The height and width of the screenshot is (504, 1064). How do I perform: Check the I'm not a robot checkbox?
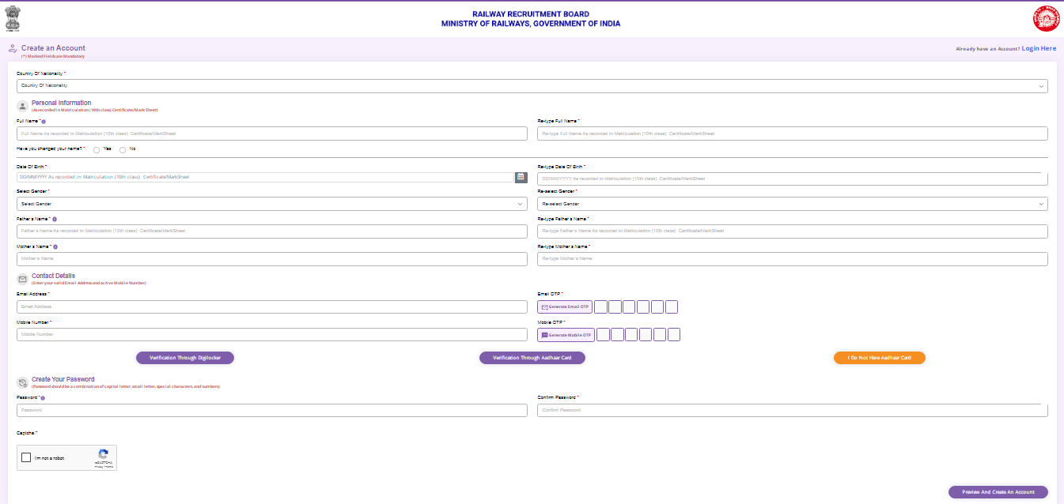(27, 457)
